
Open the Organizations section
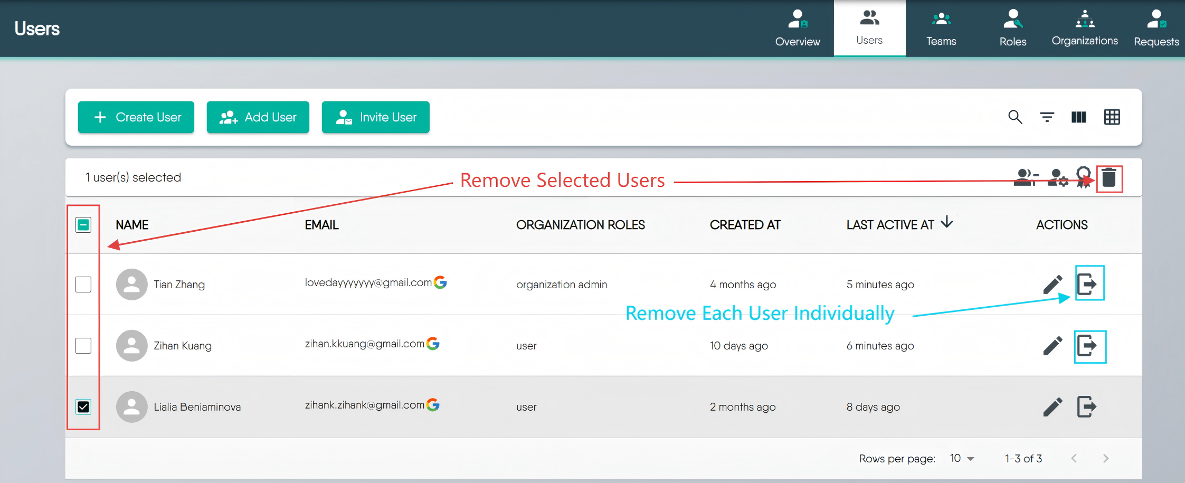[x=1085, y=27]
